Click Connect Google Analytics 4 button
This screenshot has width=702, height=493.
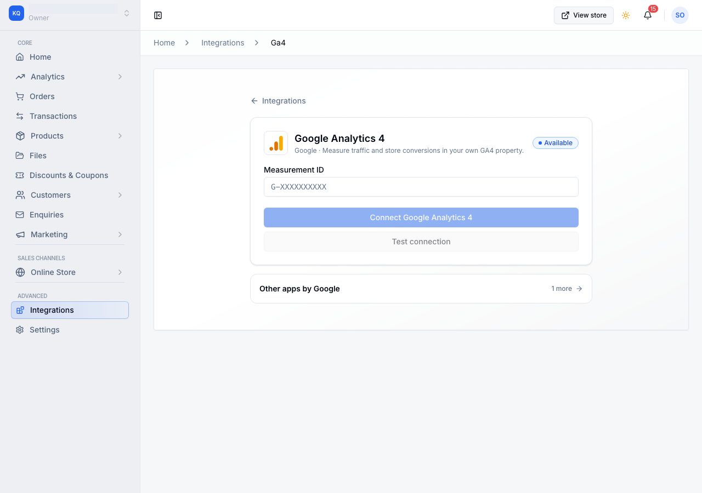[x=421, y=217]
